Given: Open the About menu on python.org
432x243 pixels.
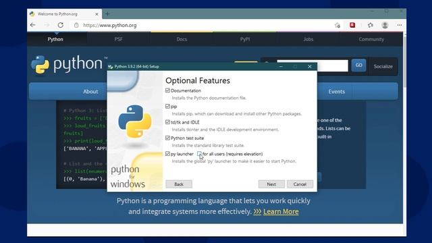Looking at the screenshot, I should pyautogui.click(x=90, y=92).
